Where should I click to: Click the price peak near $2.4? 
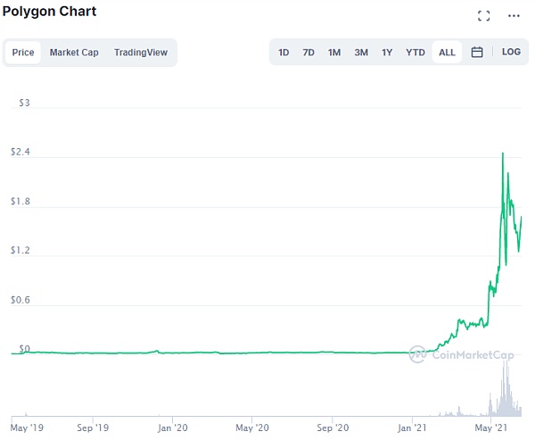[x=503, y=154]
